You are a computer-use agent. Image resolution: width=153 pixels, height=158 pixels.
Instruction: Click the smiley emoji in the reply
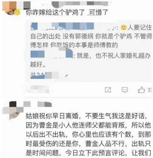pos(124,28)
